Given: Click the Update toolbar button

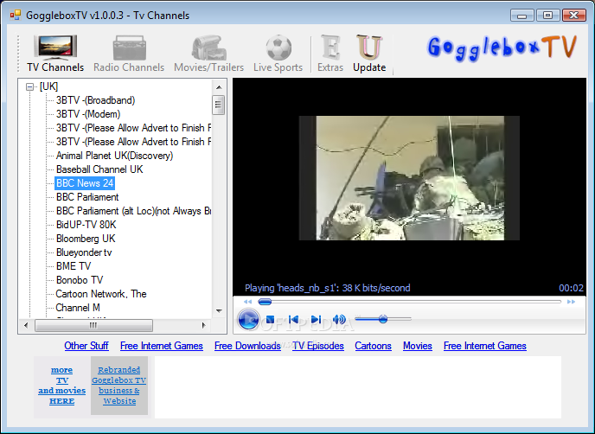Looking at the screenshot, I should coord(369,53).
